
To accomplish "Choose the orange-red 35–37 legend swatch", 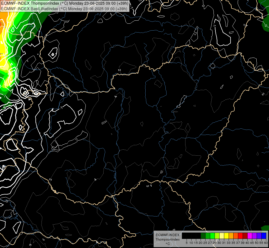I will pyautogui.click(x=236, y=236).
